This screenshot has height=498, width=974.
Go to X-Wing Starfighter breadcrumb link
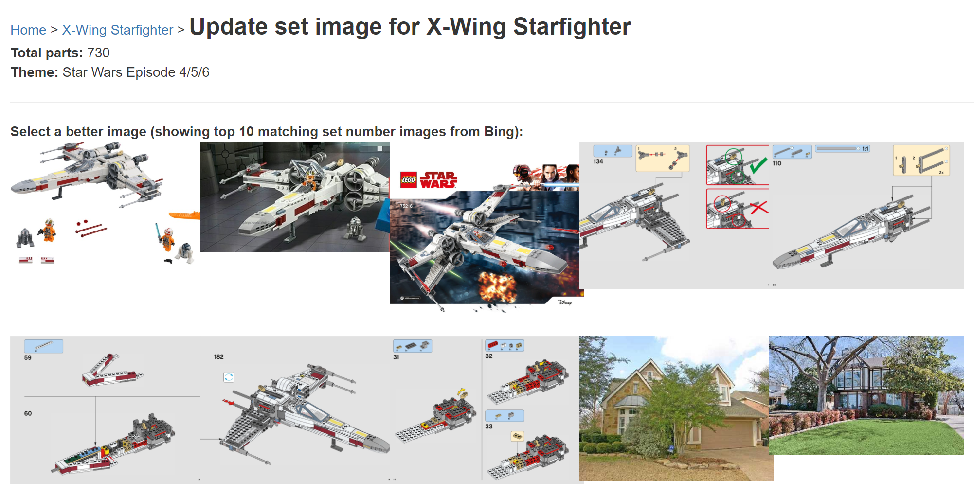click(x=117, y=30)
